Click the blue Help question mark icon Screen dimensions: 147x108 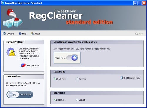(x=20, y=33)
